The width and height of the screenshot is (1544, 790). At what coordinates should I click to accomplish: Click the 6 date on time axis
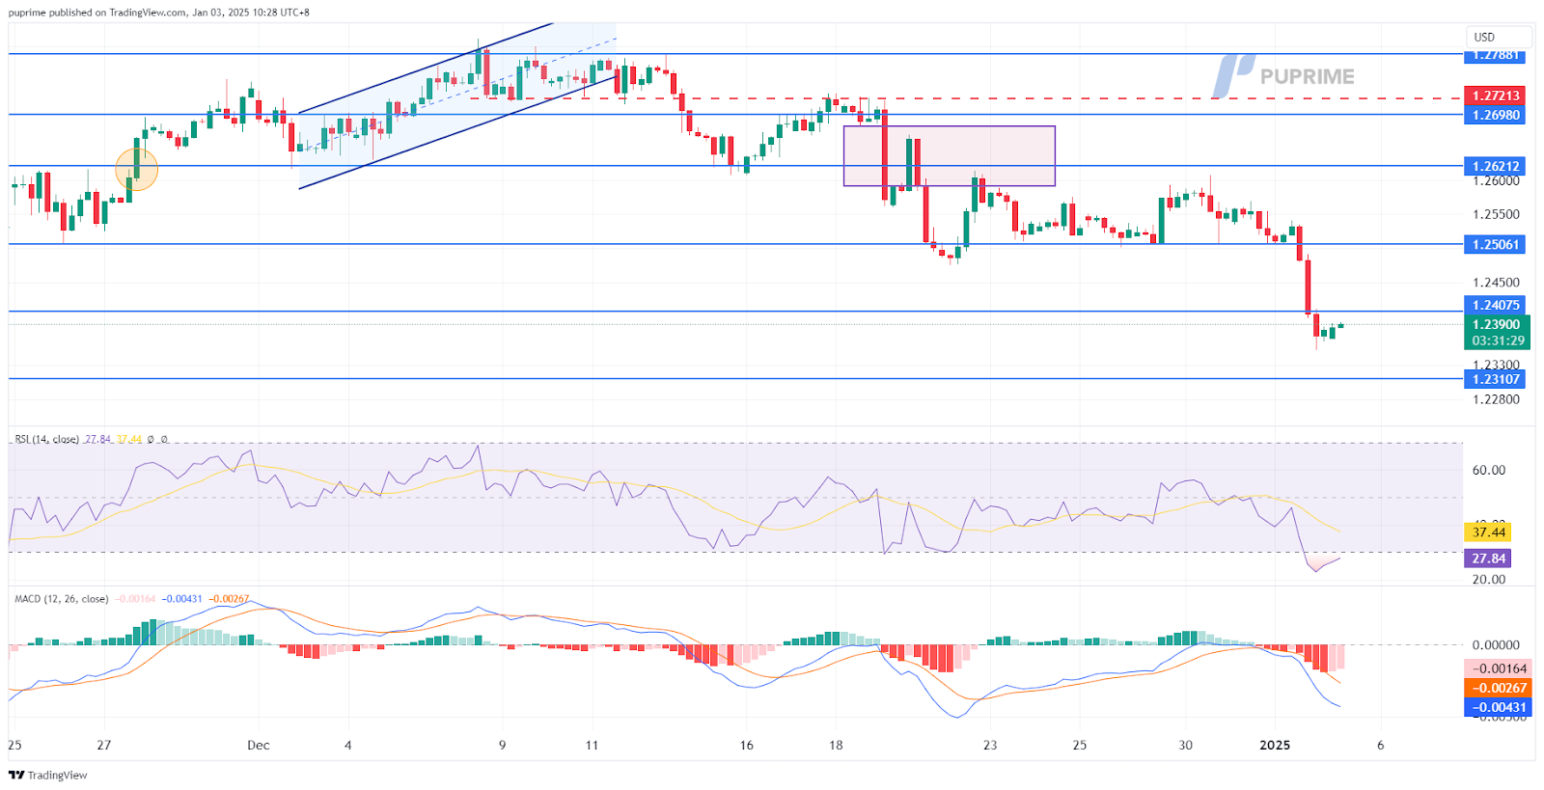point(1381,745)
